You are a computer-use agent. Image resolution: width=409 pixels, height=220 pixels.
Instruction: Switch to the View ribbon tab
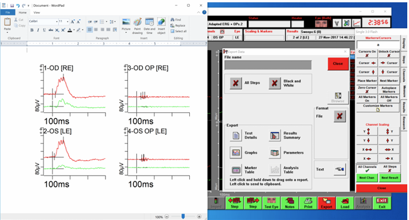click(37, 13)
